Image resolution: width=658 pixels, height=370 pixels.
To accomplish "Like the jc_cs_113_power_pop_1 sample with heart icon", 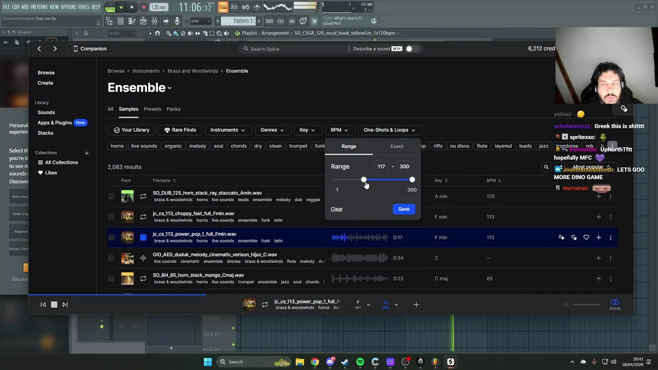I will (586, 237).
